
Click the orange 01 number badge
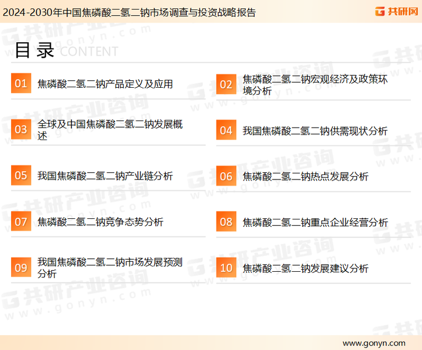pyautogui.click(x=21, y=83)
